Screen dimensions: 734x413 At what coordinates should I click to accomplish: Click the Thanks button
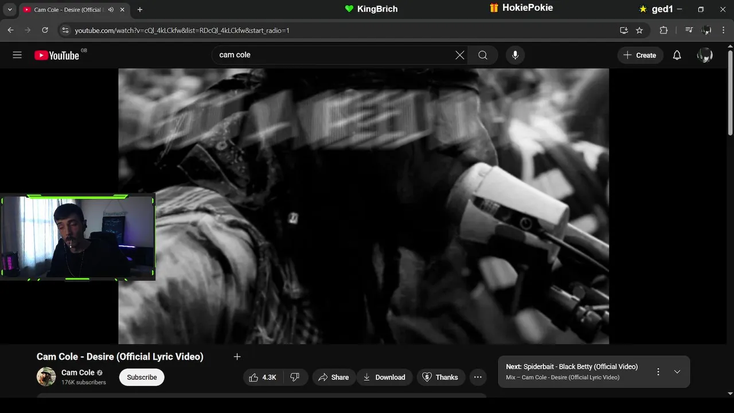(x=440, y=377)
